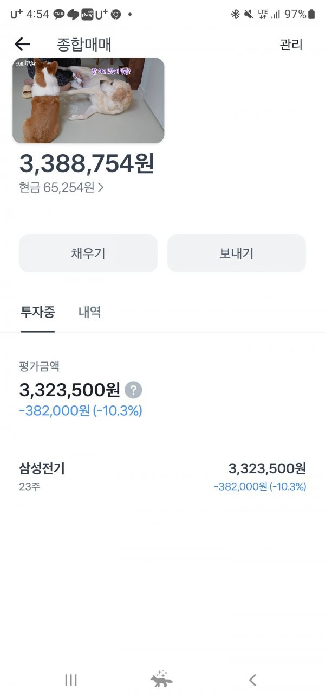Select the 투자중 tab
The image size is (325, 698).
[38, 312]
